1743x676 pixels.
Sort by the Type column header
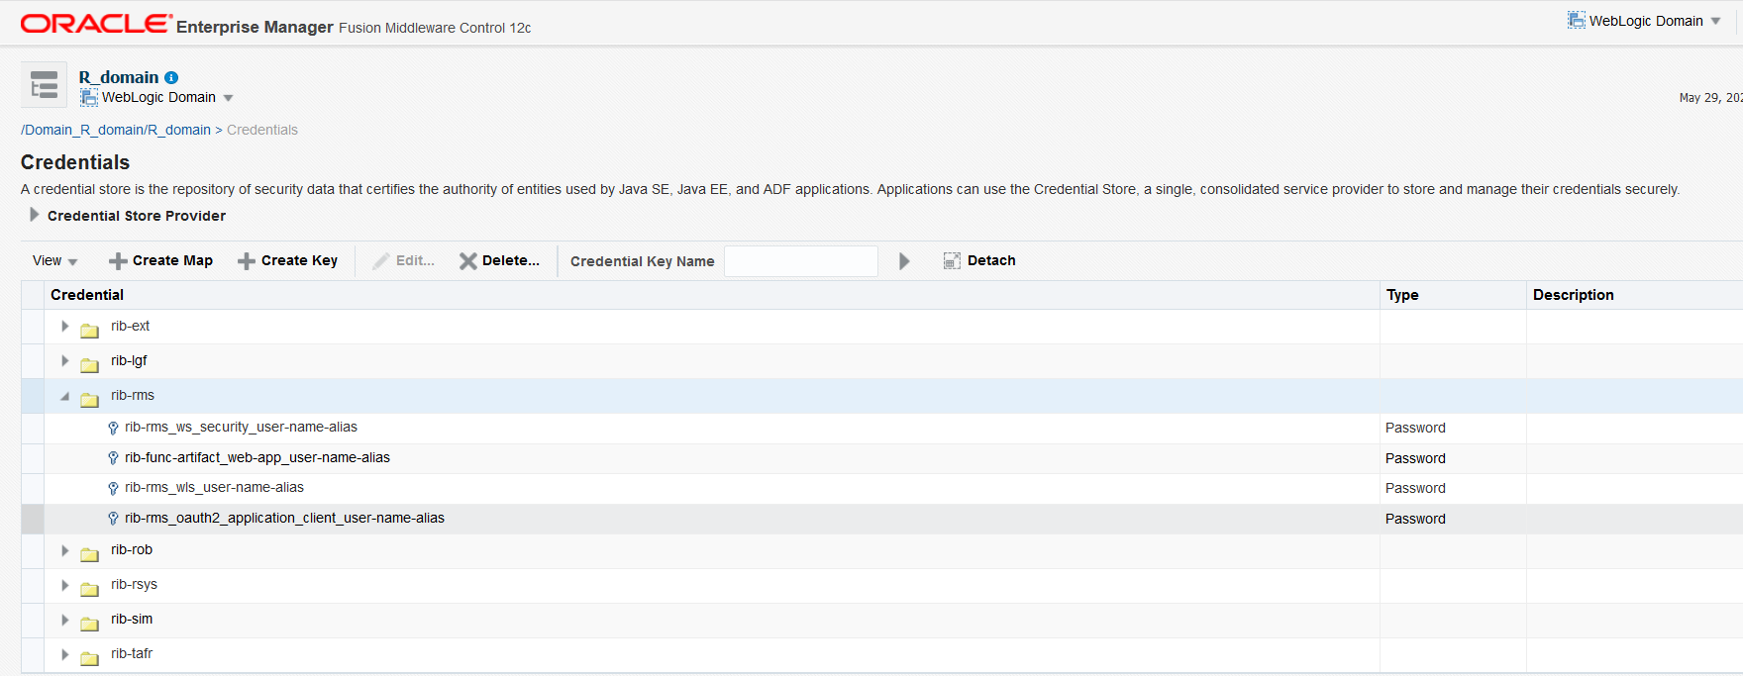click(x=1402, y=295)
